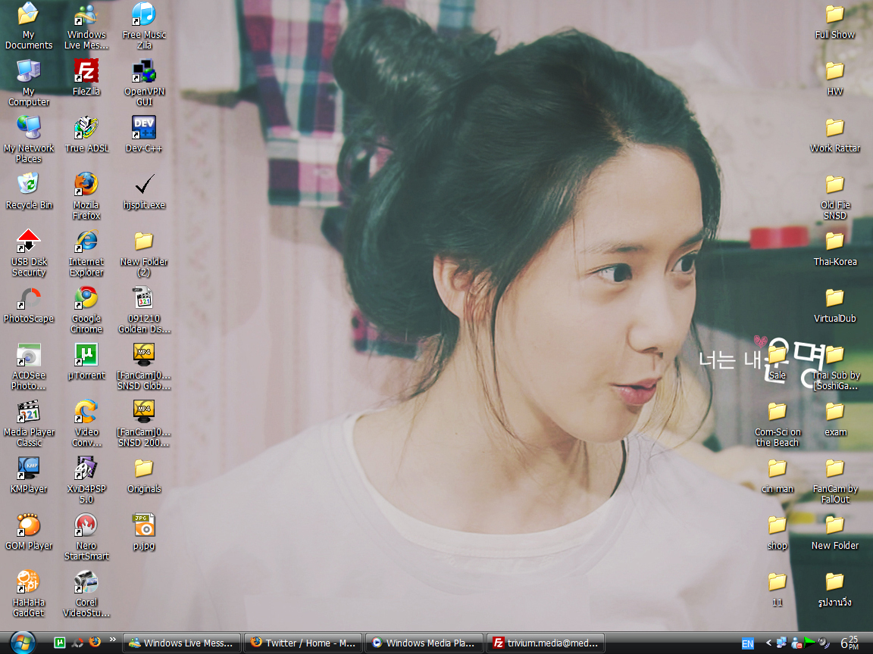Open the Start menu orb
873x654 pixels.
point(22,643)
